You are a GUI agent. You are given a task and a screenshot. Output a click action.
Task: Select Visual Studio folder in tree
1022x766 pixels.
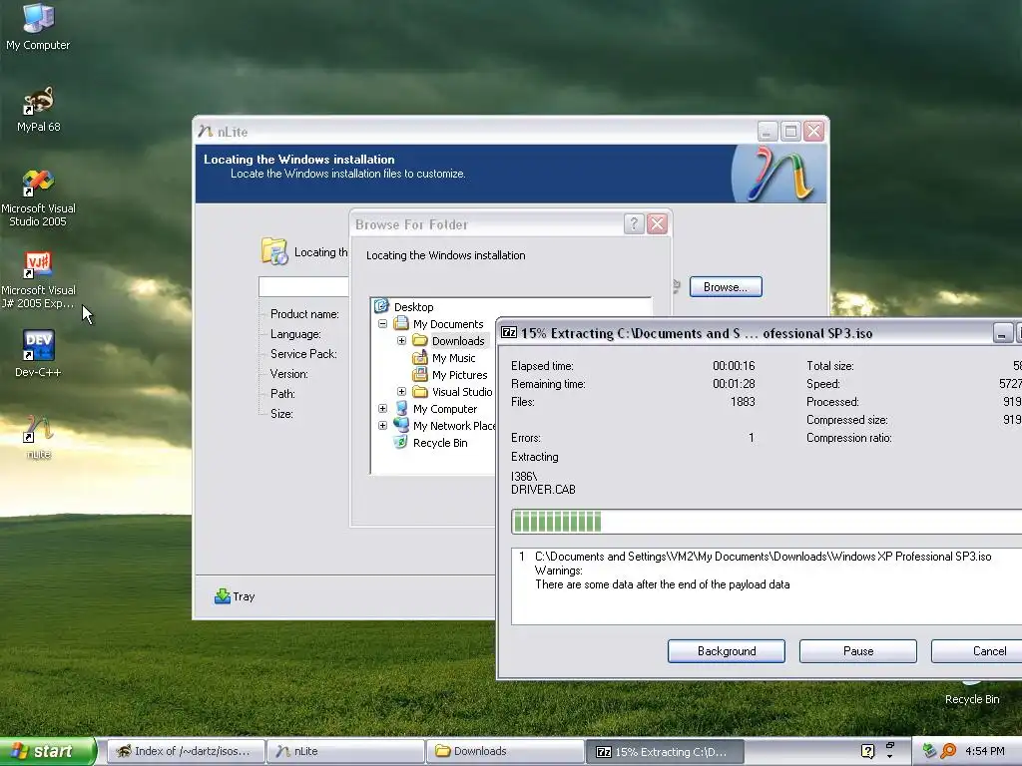(461, 391)
